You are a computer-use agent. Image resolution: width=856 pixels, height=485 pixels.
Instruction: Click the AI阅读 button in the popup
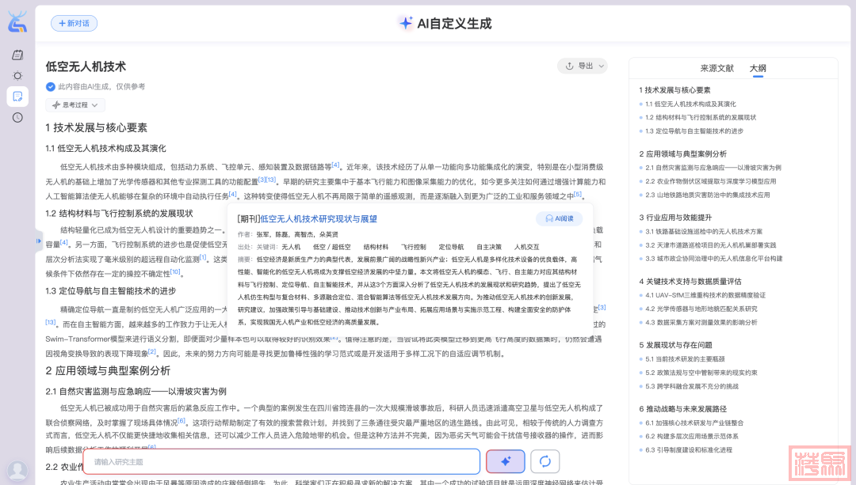click(x=559, y=218)
